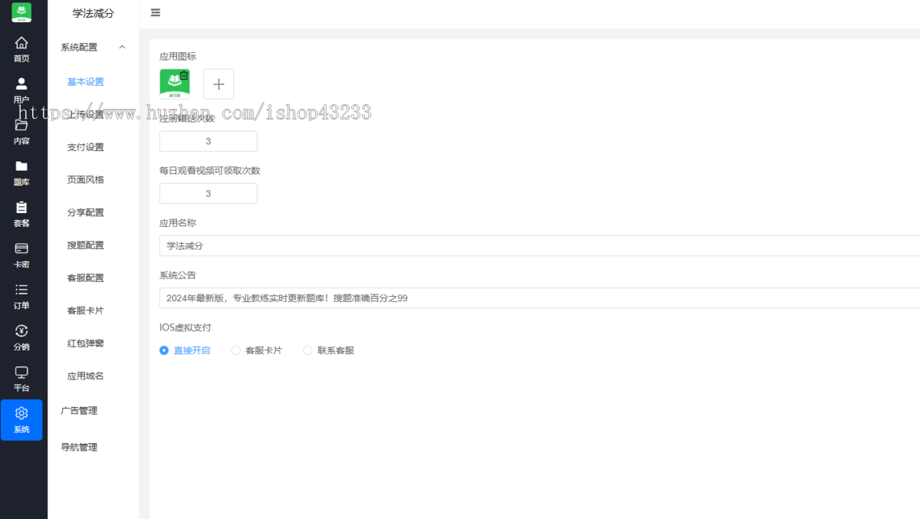Image resolution: width=920 pixels, height=519 pixels.
Task: Click the 每日观看视频可领取次数 label
Action: pos(210,171)
